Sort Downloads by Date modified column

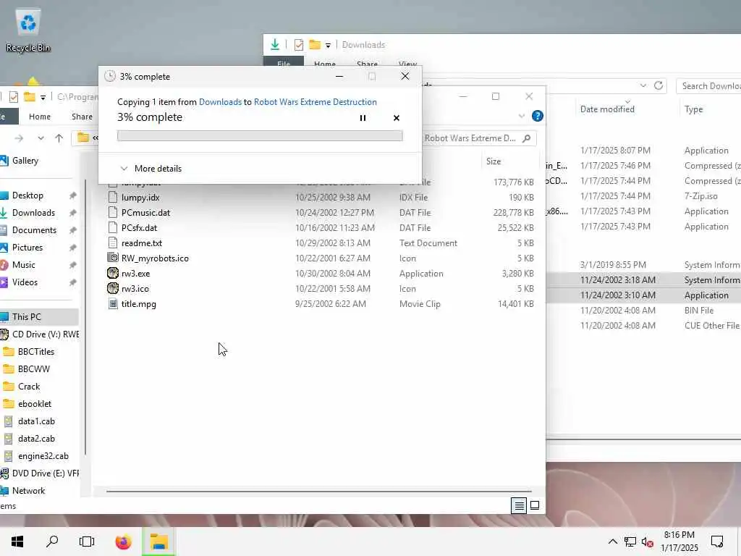click(x=607, y=109)
